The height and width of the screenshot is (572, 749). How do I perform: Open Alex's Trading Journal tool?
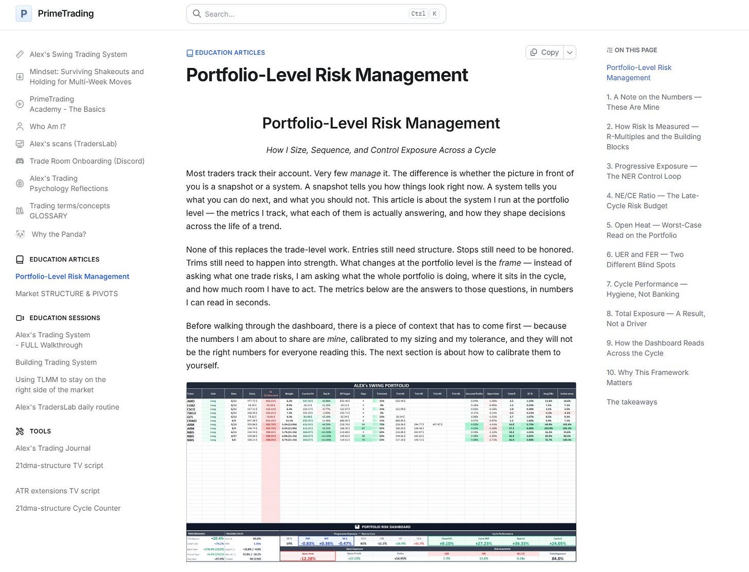point(53,448)
